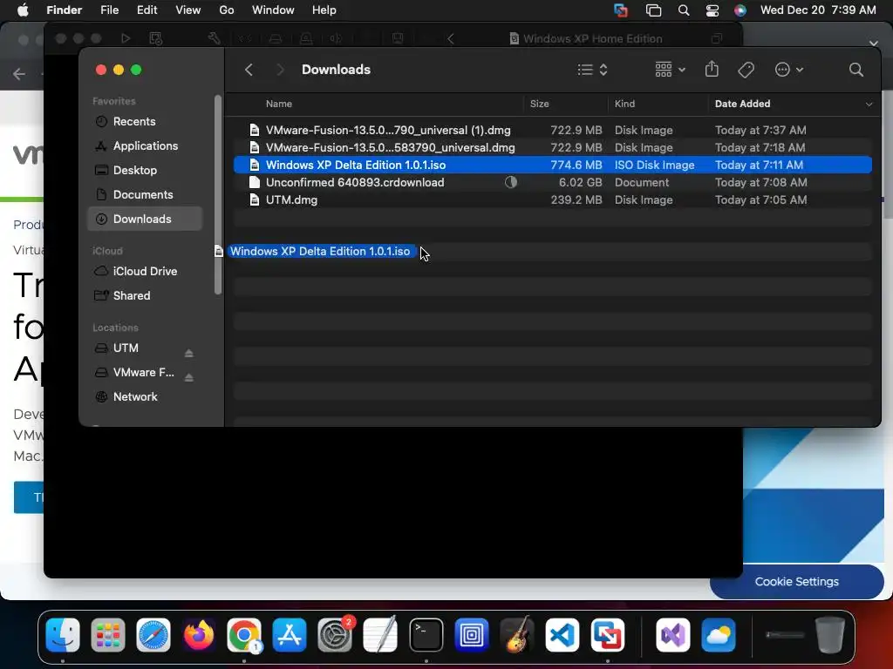Launch Safari from the Dock

(x=153, y=635)
